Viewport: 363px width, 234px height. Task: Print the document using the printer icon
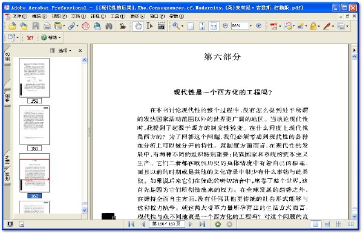47,26
